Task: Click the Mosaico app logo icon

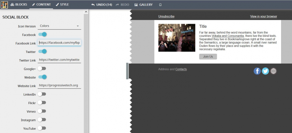Action: [x=4, y=5]
